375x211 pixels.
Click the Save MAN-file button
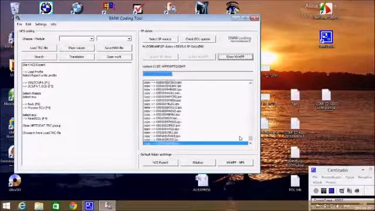tap(114, 48)
